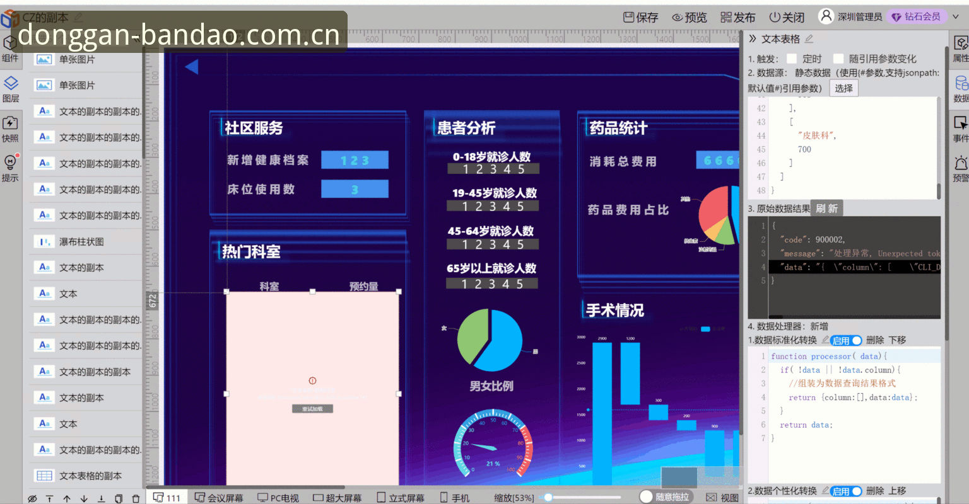The image size is (969, 504).
Task: Toggle layer visibility with the crossed-eye icon
Action: coord(32,498)
